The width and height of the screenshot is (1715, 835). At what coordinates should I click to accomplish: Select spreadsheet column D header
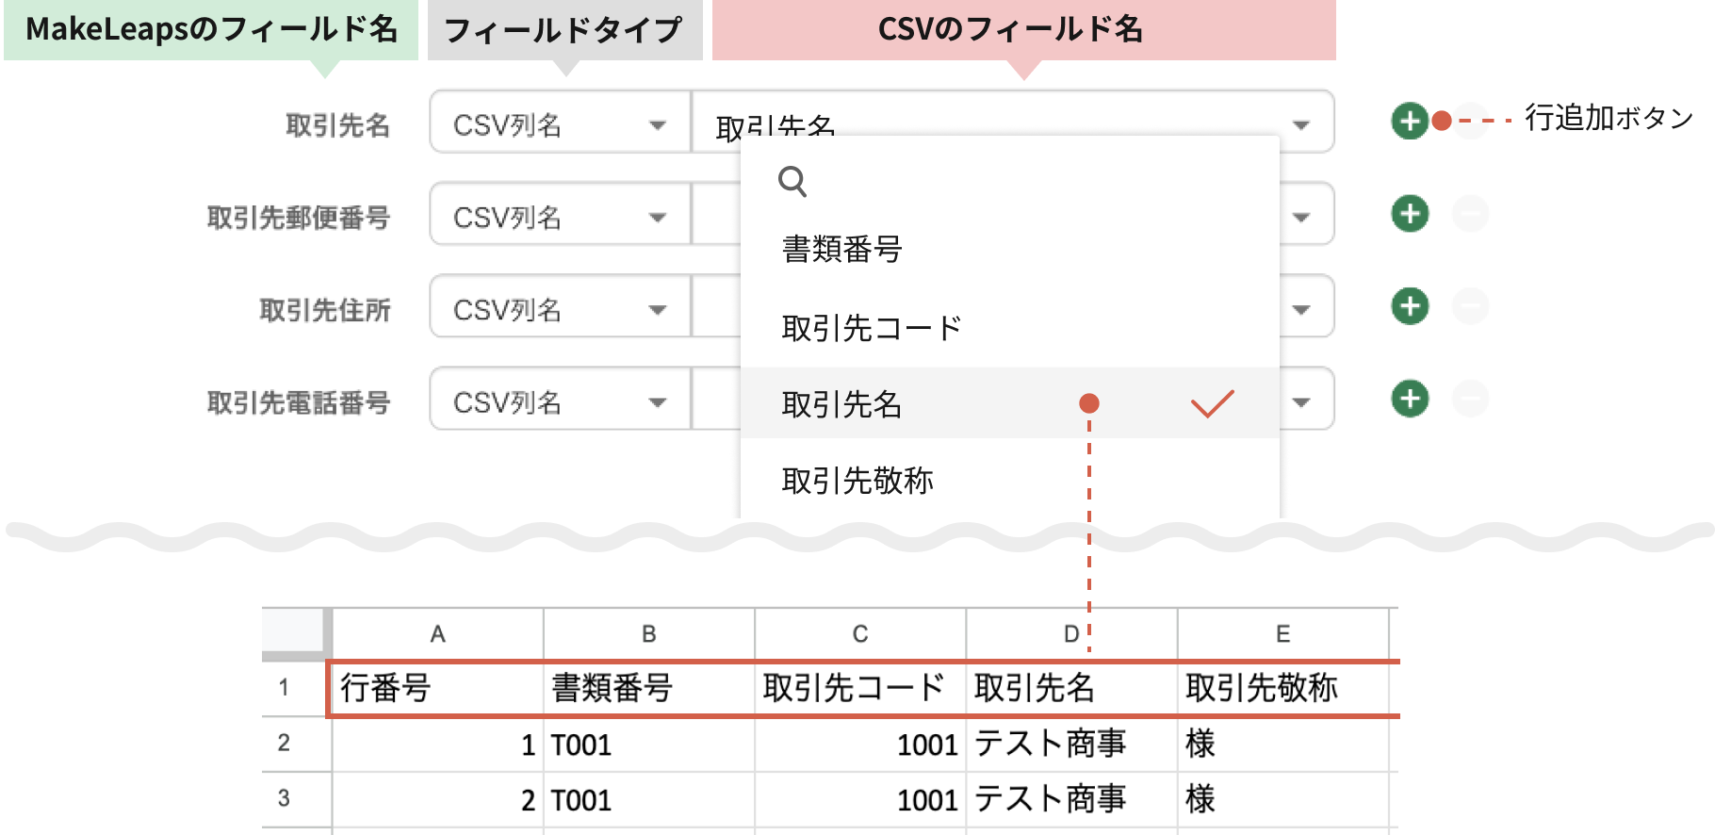[x=1070, y=634]
